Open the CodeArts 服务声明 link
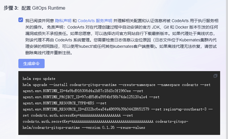Image resolution: width=228 pixels, height=139 pixels. 95,21
